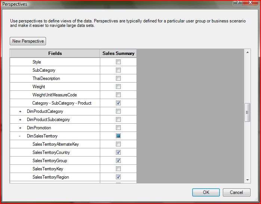Dismiss dialog with the Cancel button
The image size is (261, 204).
click(236, 192)
